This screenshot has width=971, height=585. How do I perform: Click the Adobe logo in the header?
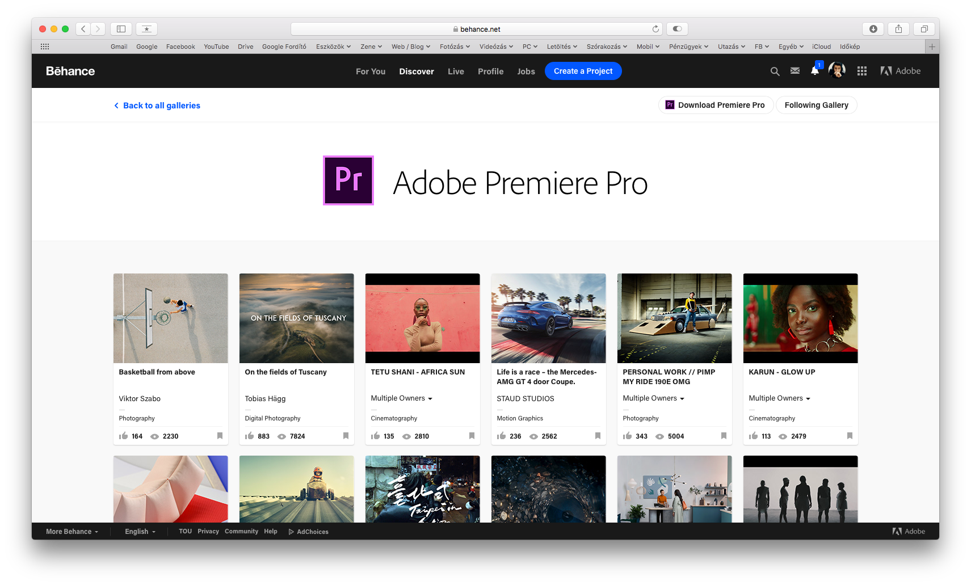click(x=901, y=71)
